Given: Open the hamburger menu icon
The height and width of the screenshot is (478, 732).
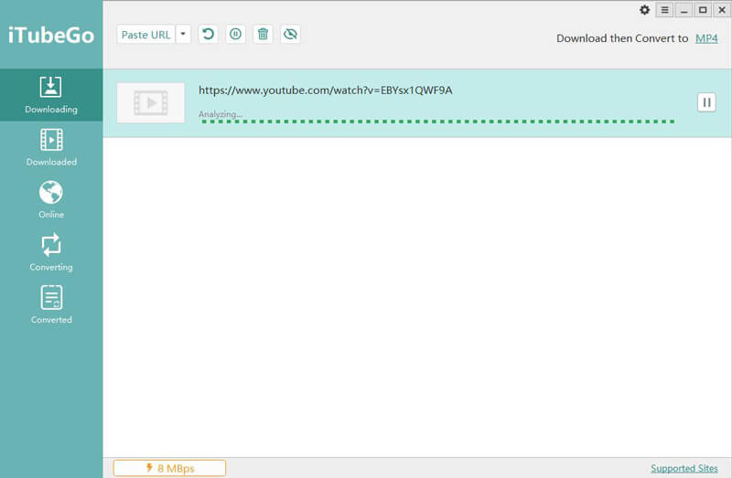Looking at the screenshot, I should 665,10.
